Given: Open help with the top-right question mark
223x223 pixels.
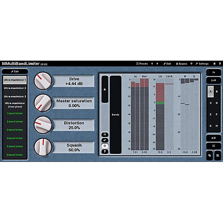Looking at the screenshot, I should pos(220,64).
